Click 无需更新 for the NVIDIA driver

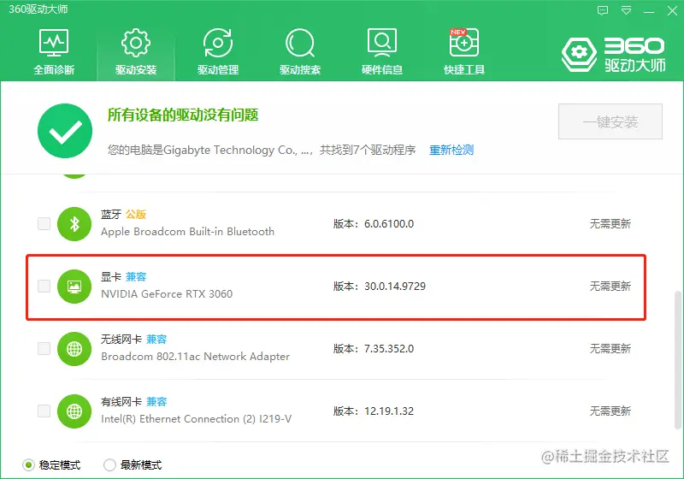coord(610,287)
